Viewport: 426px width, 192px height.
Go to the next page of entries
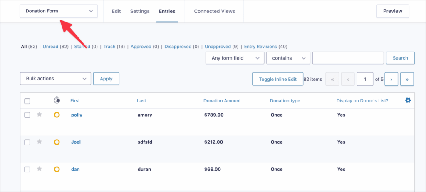pyautogui.click(x=391, y=79)
